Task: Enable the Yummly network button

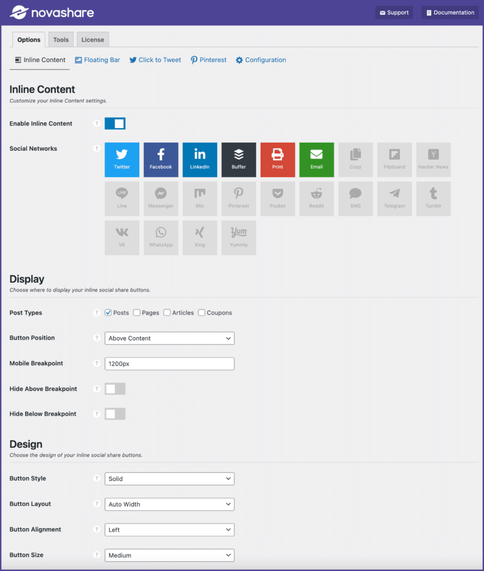Action: [x=238, y=238]
